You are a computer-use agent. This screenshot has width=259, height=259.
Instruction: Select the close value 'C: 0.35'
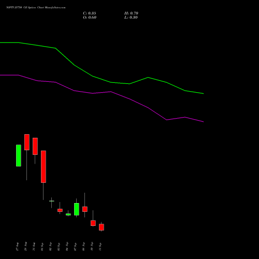90,13
